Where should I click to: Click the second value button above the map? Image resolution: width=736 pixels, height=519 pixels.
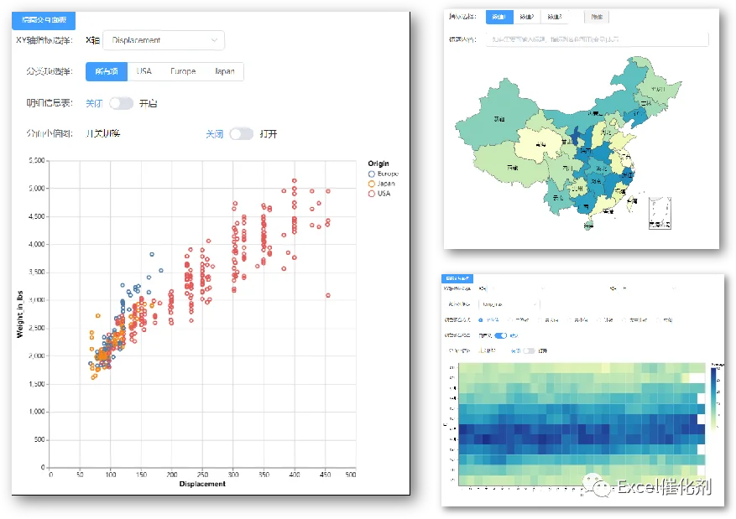pos(527,17)
